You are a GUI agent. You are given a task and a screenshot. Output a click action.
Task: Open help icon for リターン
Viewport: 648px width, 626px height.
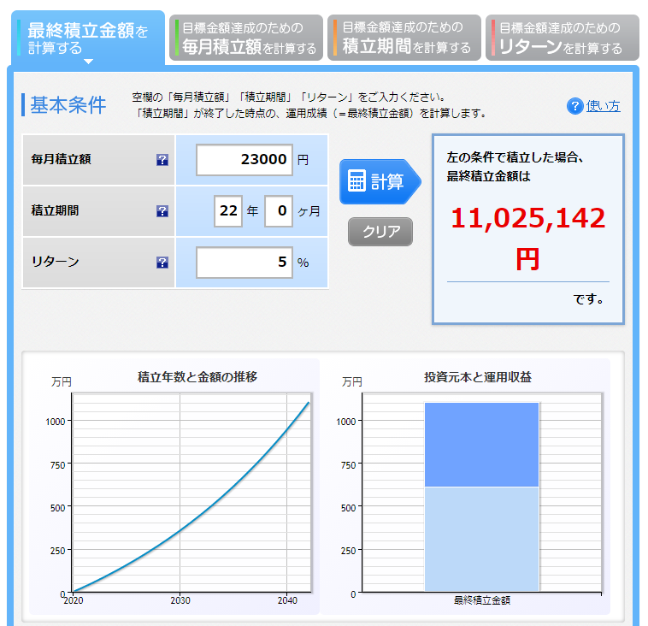(x=162, y=263)
